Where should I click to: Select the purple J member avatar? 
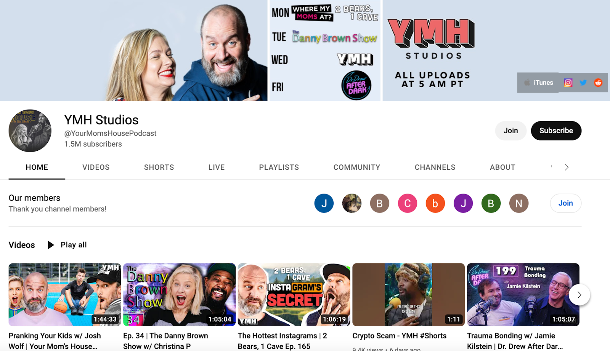click(463, 203)
